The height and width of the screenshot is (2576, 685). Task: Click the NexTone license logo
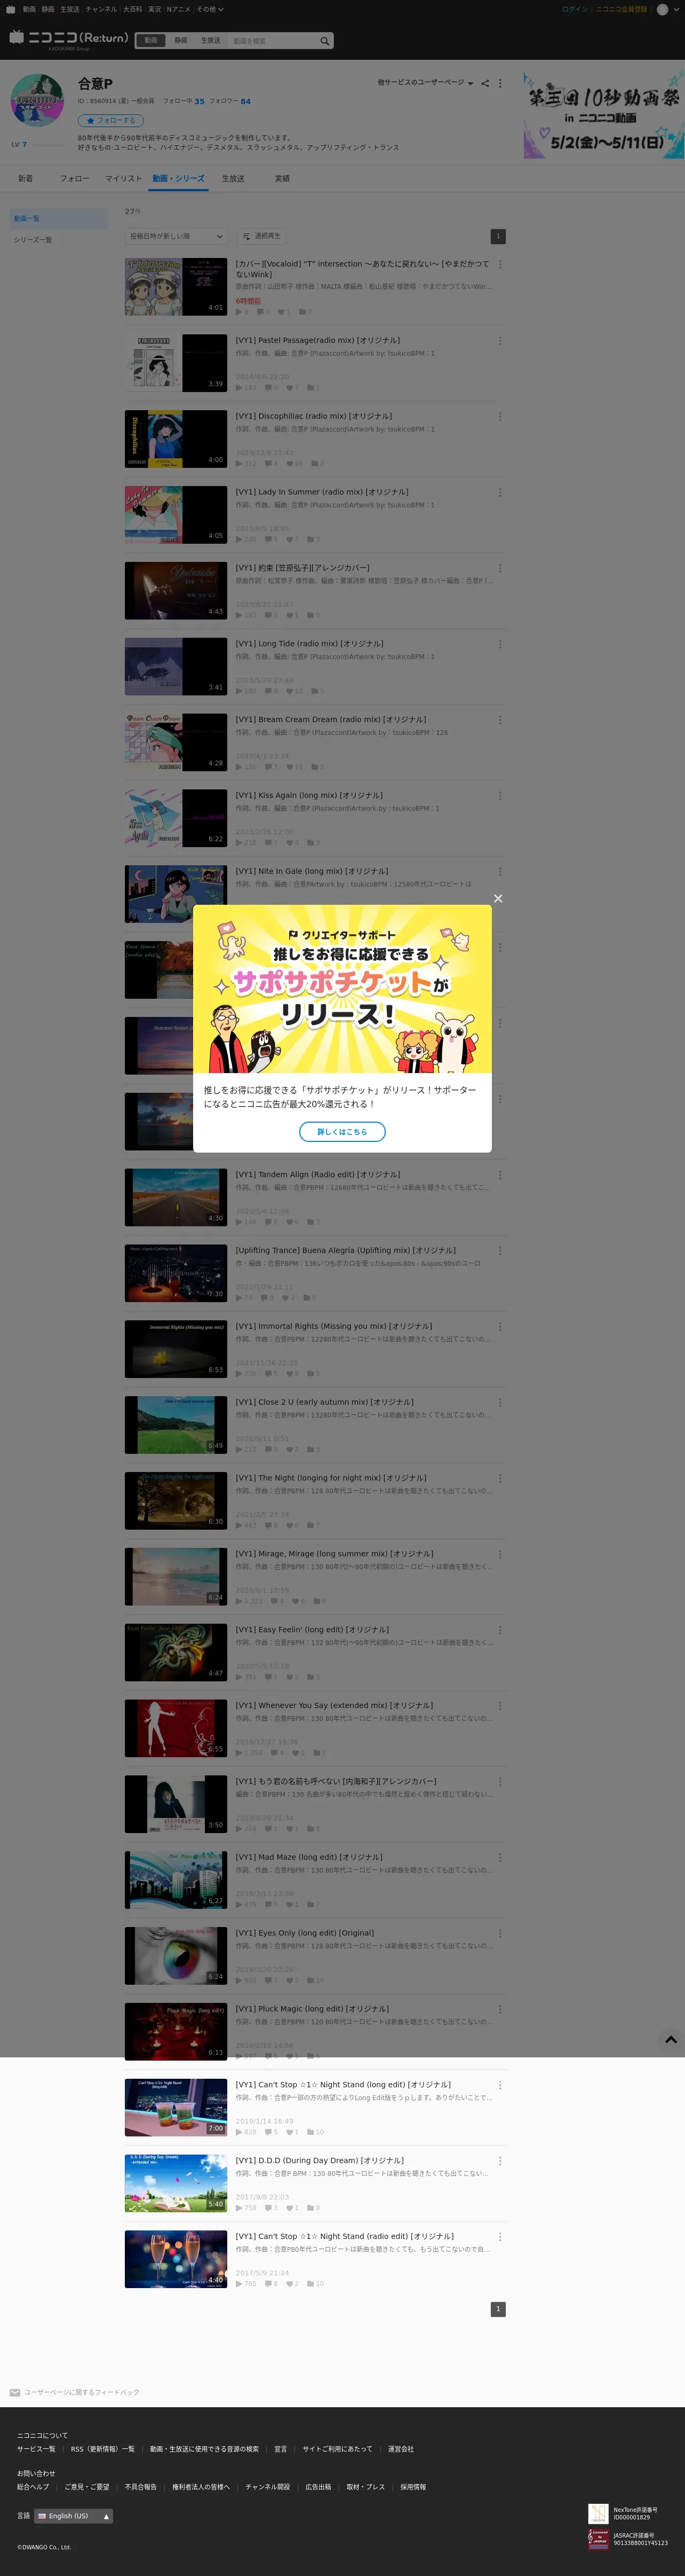[598, 2513]
